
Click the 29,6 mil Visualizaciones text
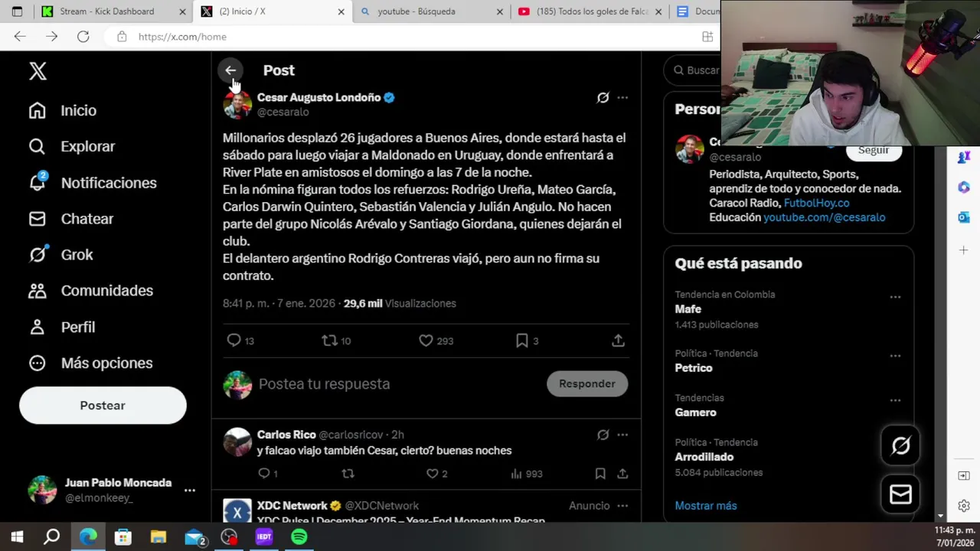click(x=400, y=304)
